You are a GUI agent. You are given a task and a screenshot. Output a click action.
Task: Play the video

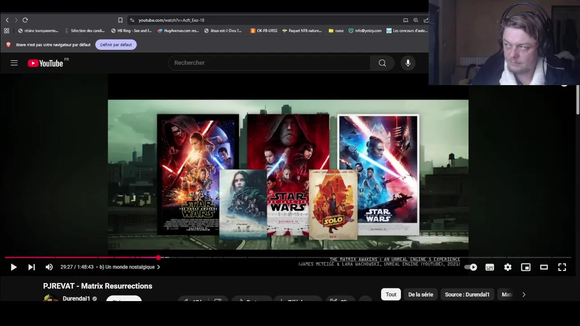[14, 267]
